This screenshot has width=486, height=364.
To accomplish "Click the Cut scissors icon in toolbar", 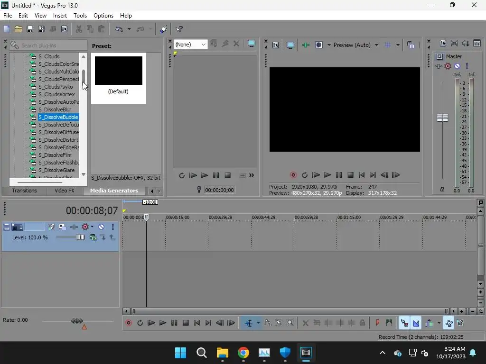I will 79,29.
